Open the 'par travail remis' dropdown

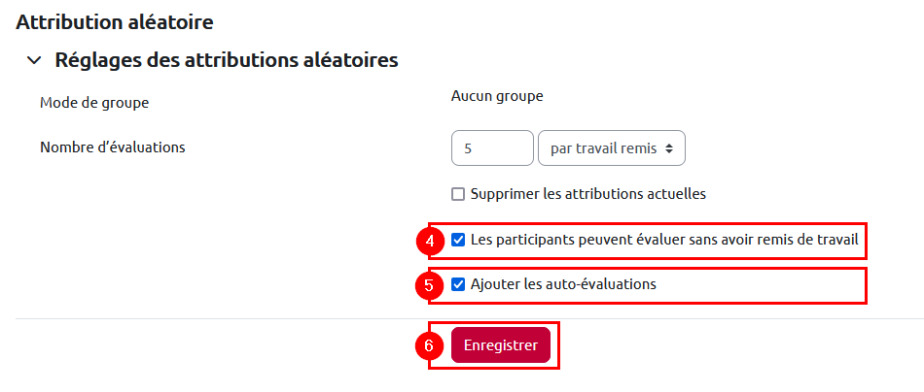pyautogui.click(x=603, y=148)
